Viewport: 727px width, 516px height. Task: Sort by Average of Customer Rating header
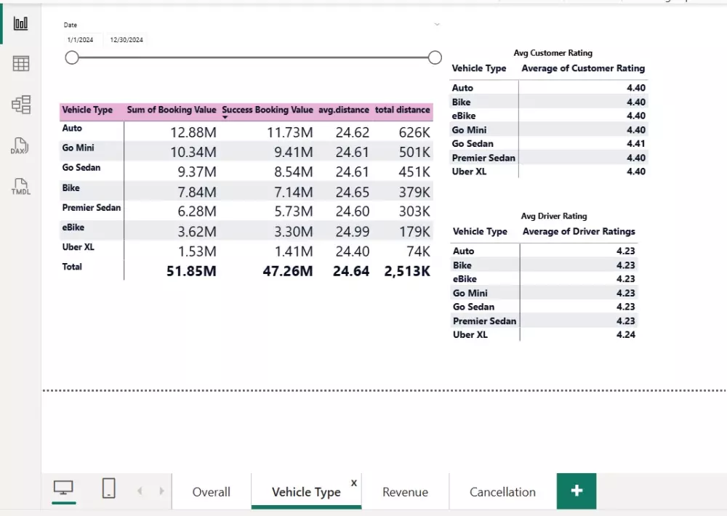[x=583, y=68]
